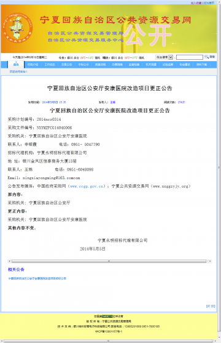This screenshot has width=221, height=343.
Task: Open the 工作动态 navigation item
Action: coord(50,65)
